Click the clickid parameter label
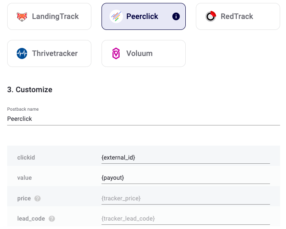The image size is (286, 229). pyautogui.click(x=26, y=157)
